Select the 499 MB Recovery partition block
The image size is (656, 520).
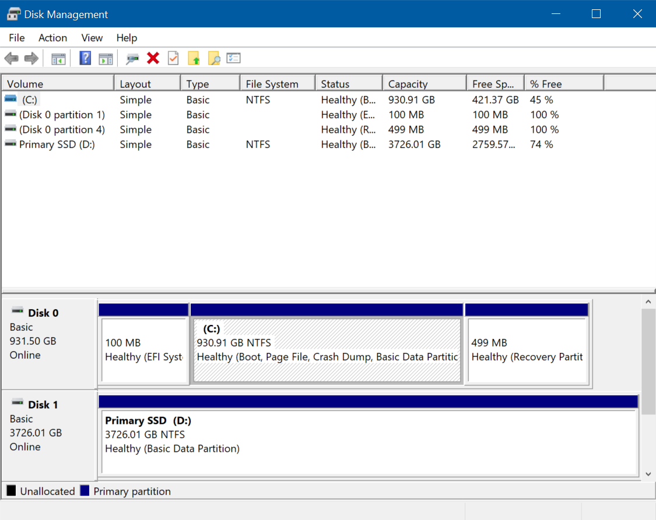pyautogui.click(x=527, y=349)
